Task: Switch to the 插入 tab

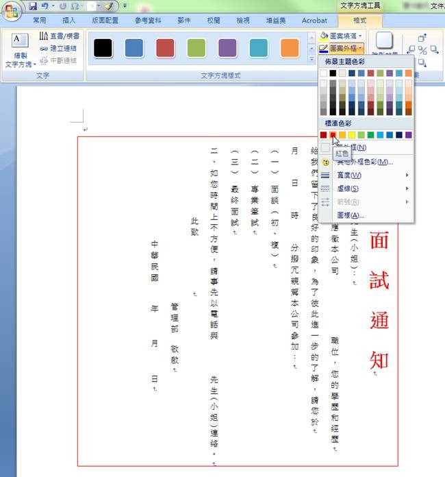Action: click(x=68, y=21)
